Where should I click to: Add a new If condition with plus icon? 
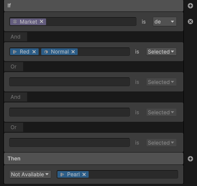(x=190, y=6)
